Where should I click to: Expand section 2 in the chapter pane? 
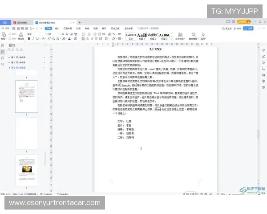[9, 62]
